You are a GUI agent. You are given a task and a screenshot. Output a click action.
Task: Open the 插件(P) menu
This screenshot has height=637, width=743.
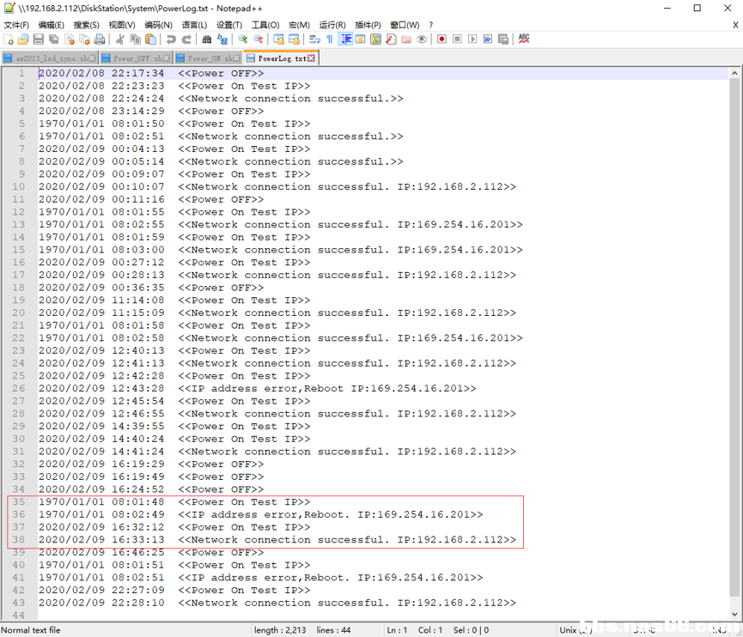pyautogui.click(x=368, y=25)
